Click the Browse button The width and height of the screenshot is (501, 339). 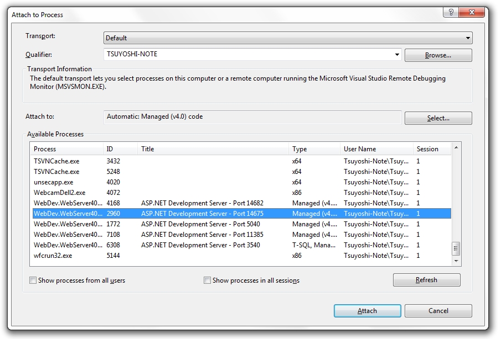[437, 55]
